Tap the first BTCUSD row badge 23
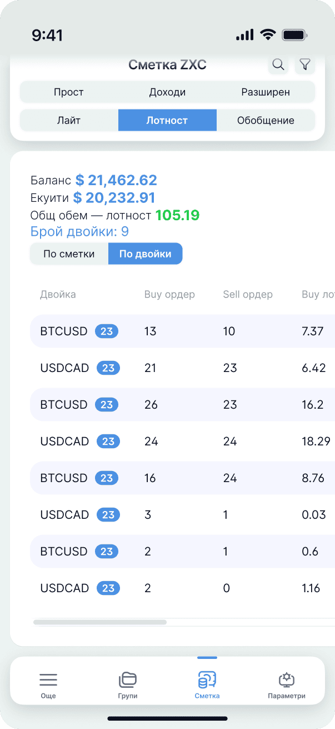 [107, 331]
